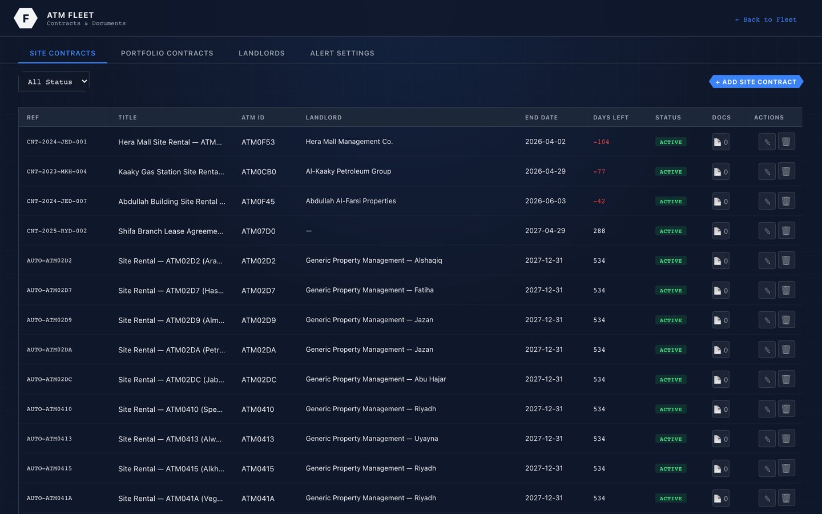Click the ATM Fleet hexagon logo
Screen dimensions: 822x514
pyautogui.click(x=26, y=18)
